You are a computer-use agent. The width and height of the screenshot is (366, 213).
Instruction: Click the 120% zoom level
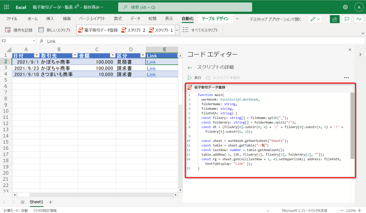coord(351,210)
